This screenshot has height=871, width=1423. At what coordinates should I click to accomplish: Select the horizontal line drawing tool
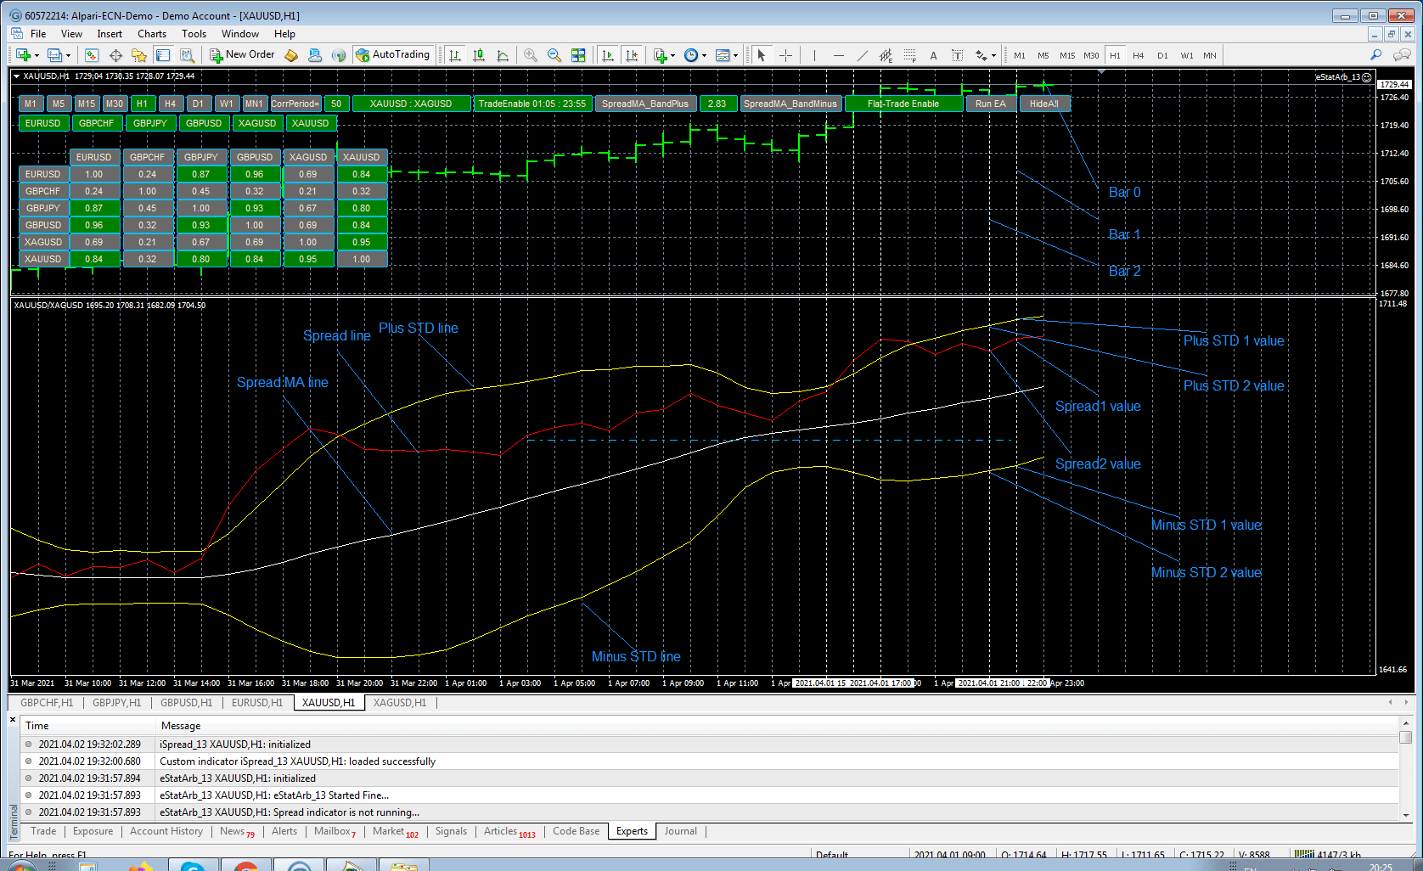tap(838, 55)
